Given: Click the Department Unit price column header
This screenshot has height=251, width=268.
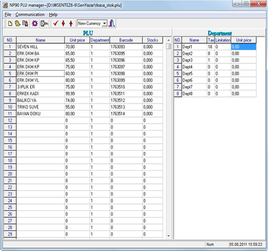Looking at the screenshot, I should [243, 40].
